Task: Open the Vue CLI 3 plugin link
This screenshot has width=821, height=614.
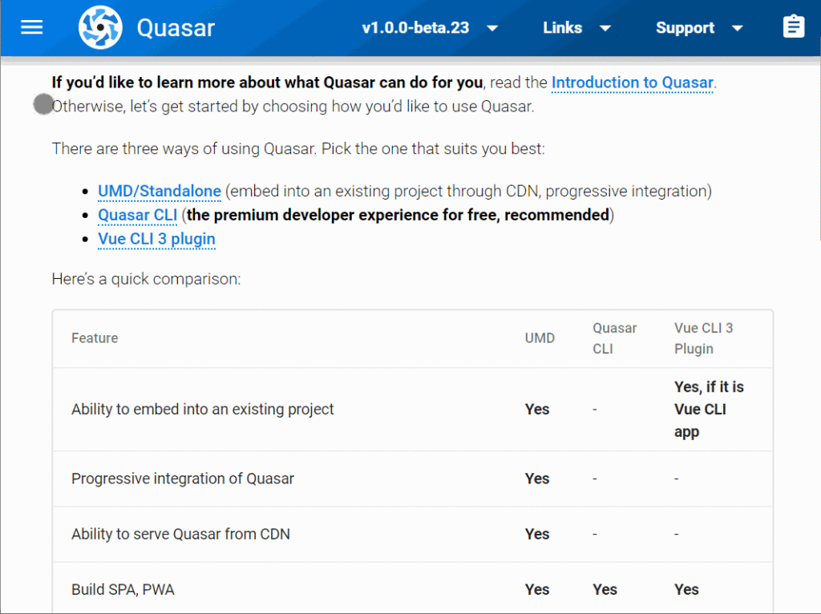Action: (156, 239)
